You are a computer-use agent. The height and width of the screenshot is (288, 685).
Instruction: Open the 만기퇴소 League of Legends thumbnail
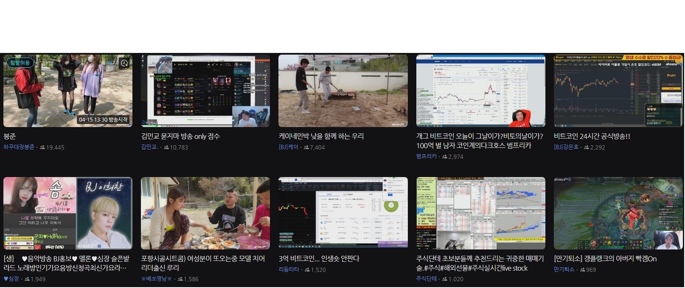pos(618,213)
